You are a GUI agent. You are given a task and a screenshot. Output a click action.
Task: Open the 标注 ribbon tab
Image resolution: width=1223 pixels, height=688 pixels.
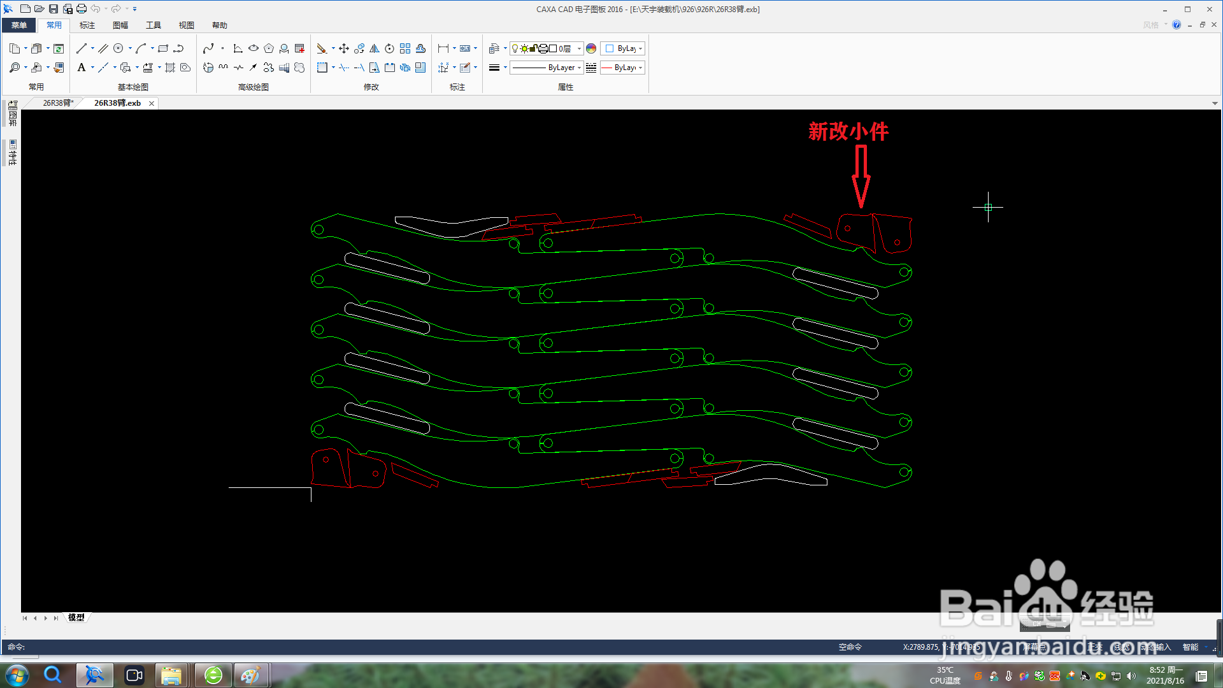[87, 25]
